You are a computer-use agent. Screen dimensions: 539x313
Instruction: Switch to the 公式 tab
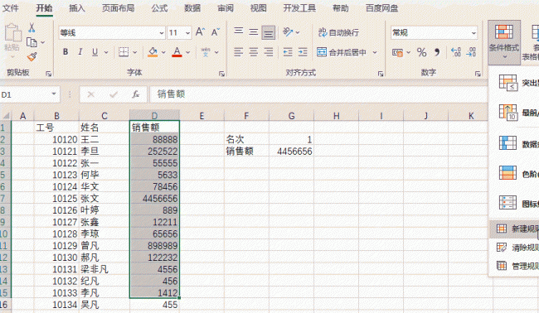coord(159,8)
